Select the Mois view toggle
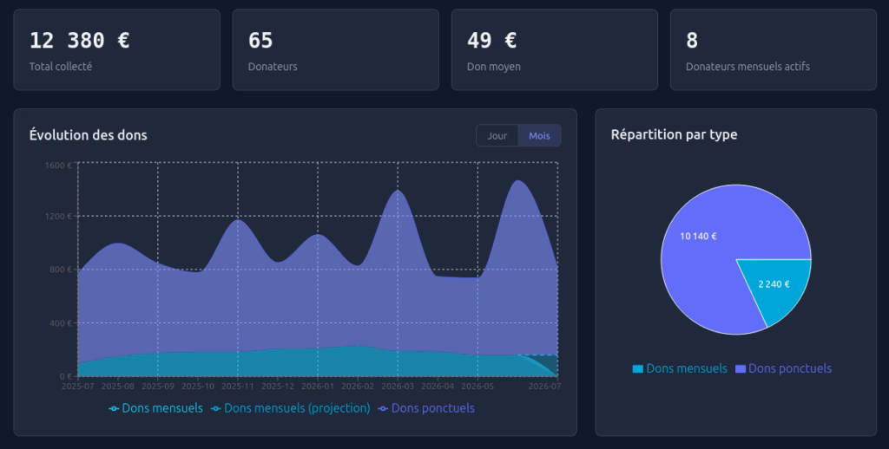Image resolution: width=889 pixels, height=449 pixels. tap(539, 136)
